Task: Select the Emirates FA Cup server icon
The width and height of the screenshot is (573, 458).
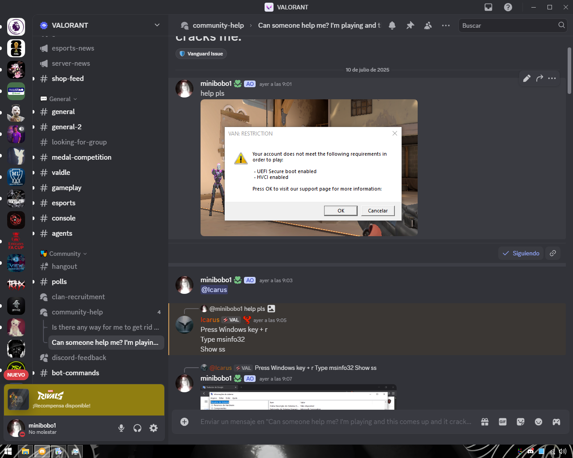Action: (x=16, y=242)
